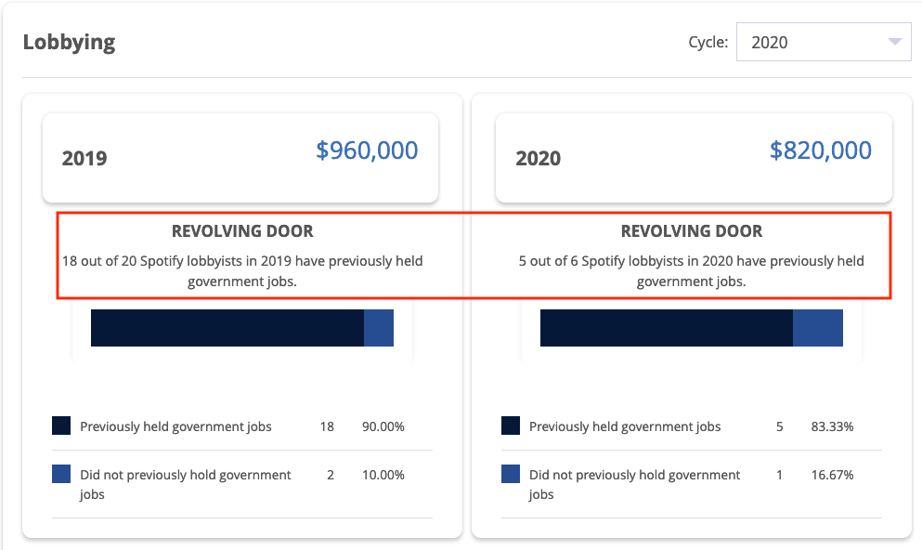Click the dark navy legend swatch under 2019

(61, 426)
